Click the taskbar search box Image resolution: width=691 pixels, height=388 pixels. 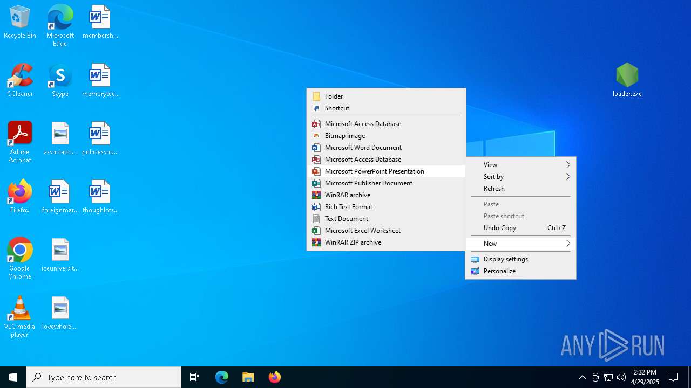point(104,377)
